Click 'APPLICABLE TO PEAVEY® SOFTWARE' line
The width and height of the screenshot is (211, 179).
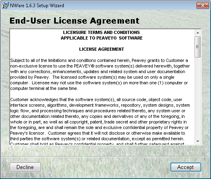tap(101, 38)
